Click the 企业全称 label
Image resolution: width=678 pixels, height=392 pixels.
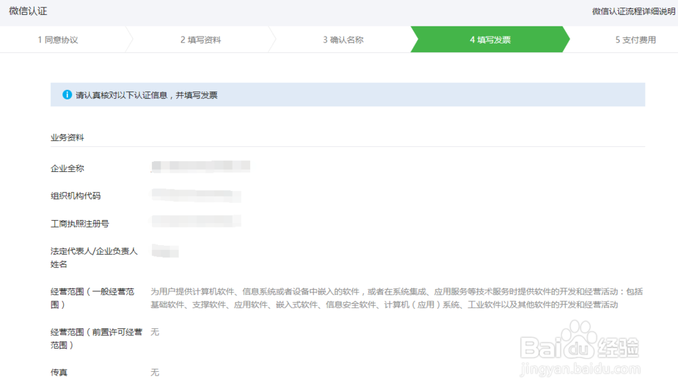click(x=67, y=169)
